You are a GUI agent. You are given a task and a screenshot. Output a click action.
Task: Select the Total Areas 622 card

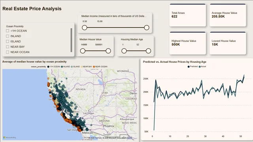point(188,15)
